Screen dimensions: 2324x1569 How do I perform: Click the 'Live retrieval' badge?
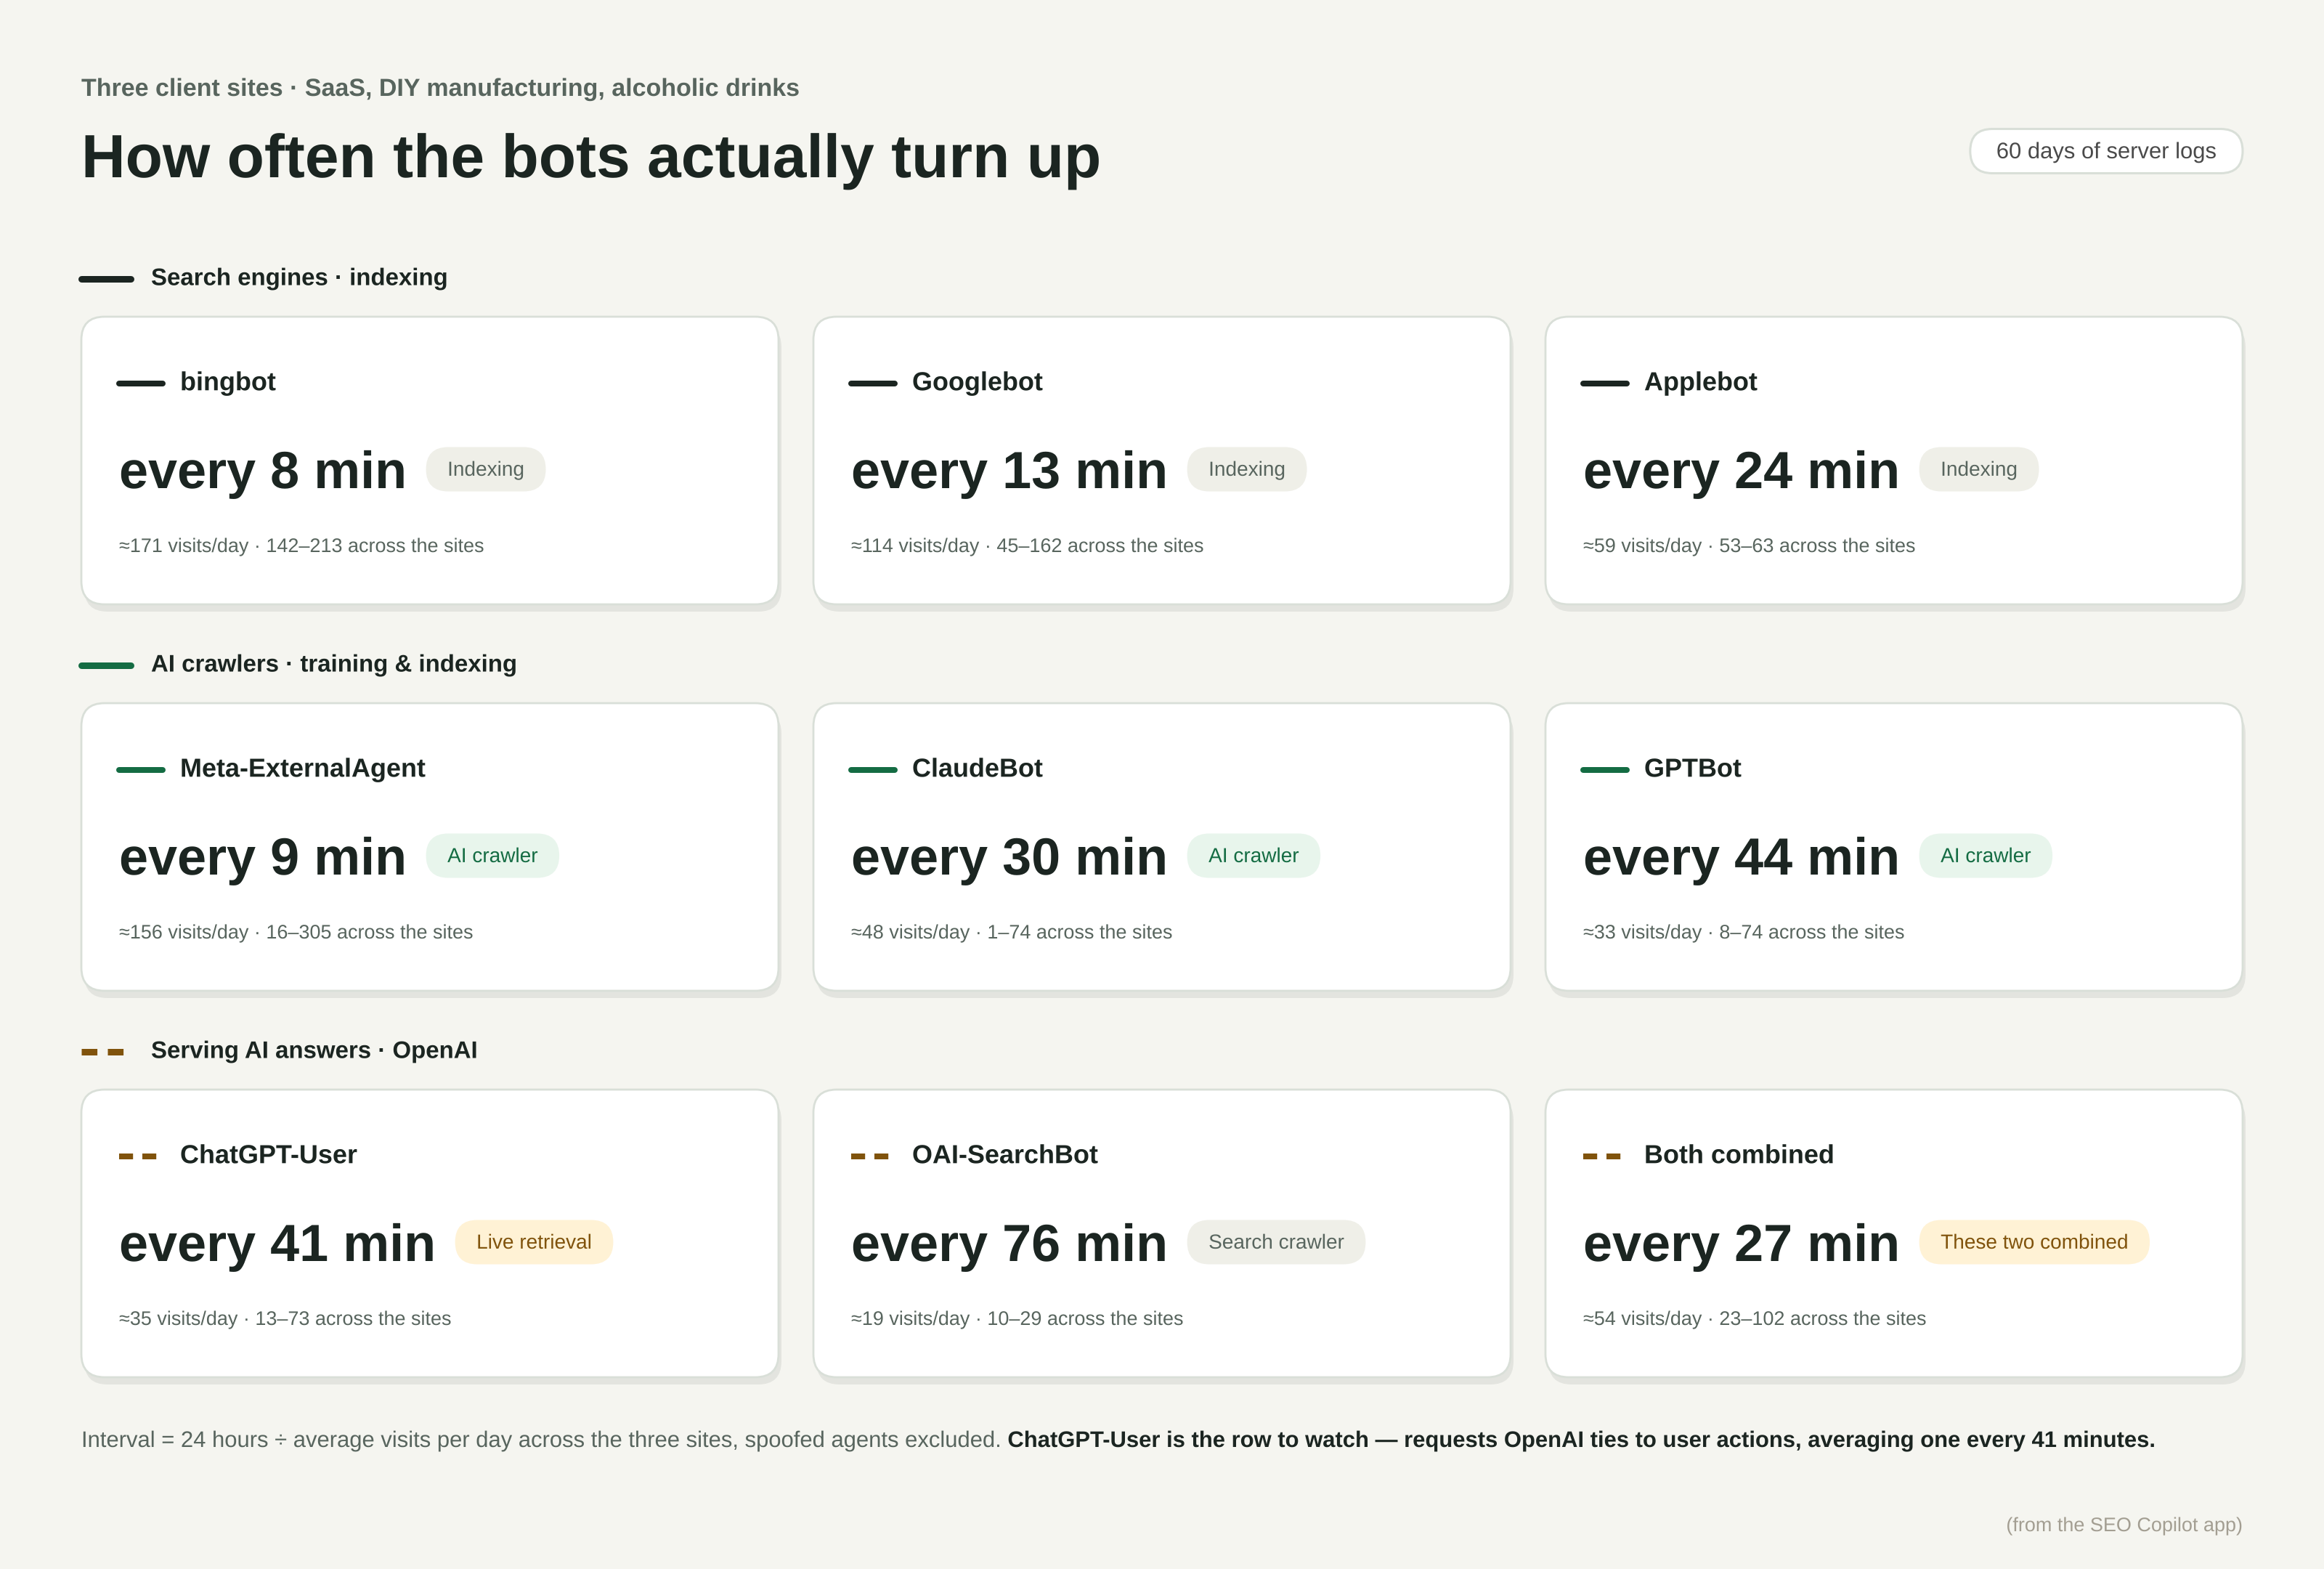click(534, 1242)
